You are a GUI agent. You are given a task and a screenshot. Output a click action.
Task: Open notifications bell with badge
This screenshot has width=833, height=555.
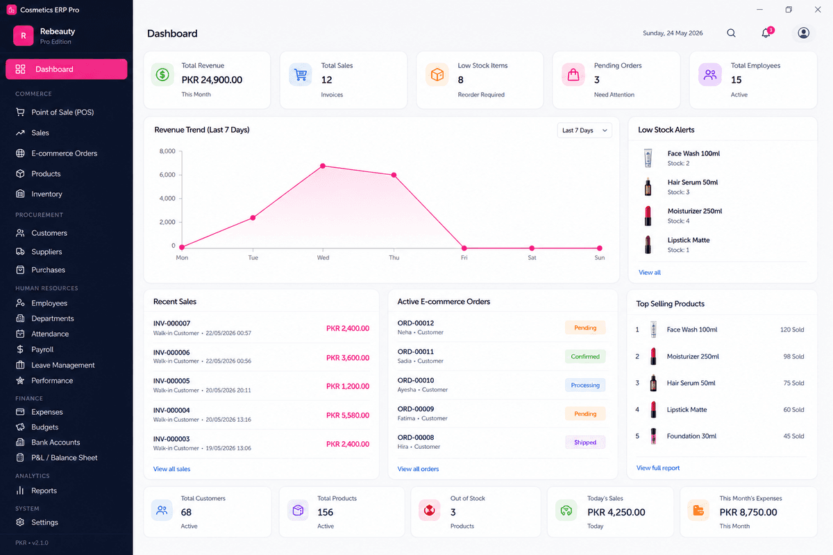point(767,33)
